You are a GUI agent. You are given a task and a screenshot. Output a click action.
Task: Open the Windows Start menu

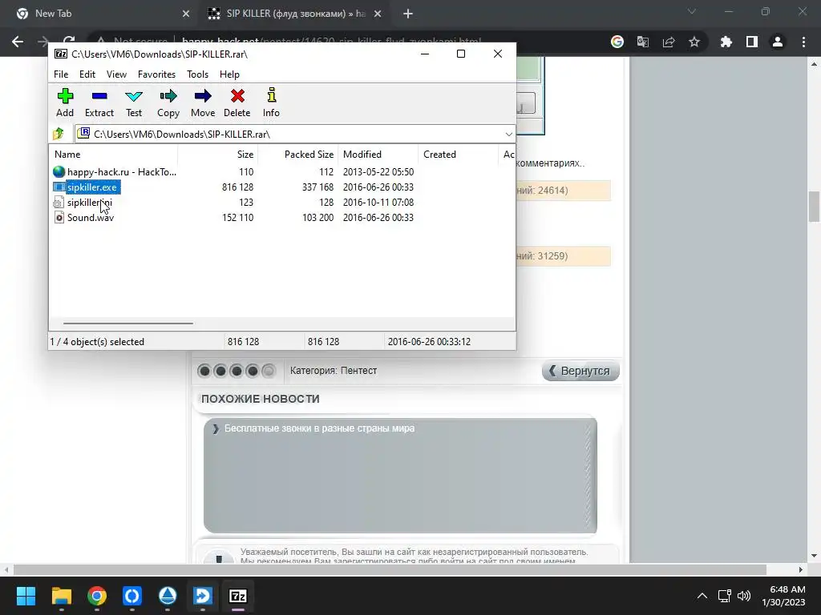(26, 596)
